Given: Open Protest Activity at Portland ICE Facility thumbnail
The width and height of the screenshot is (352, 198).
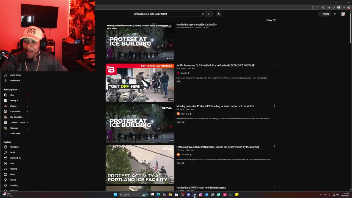Looking at the screenshot, I should pyautogui.click(x=140, y=164).
